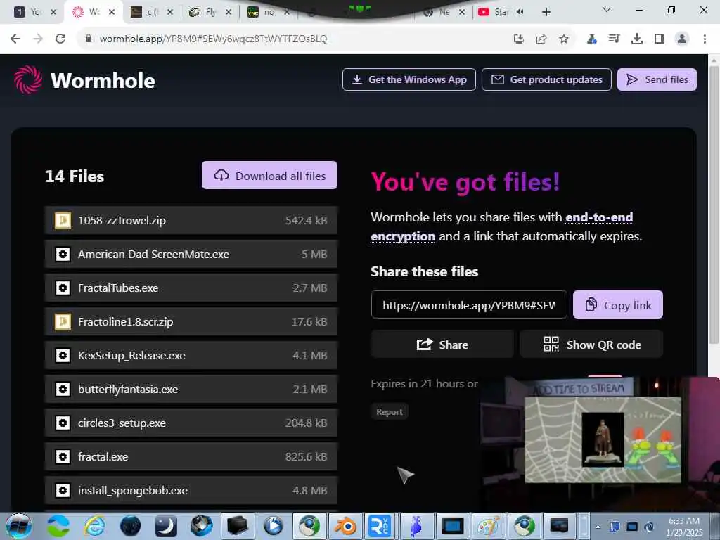Image resolution: width=720 pixels, height=540 pixels.
Task: Open the profile avatar menu
Action: (x=682, y=39)
